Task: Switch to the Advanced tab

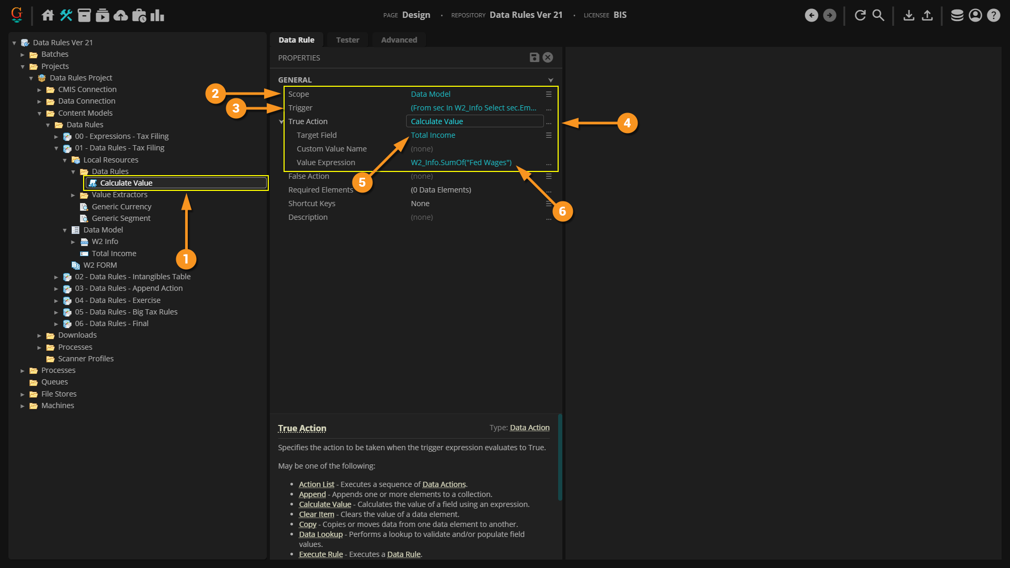Action: pyautogui.click(x=399, y=40)
